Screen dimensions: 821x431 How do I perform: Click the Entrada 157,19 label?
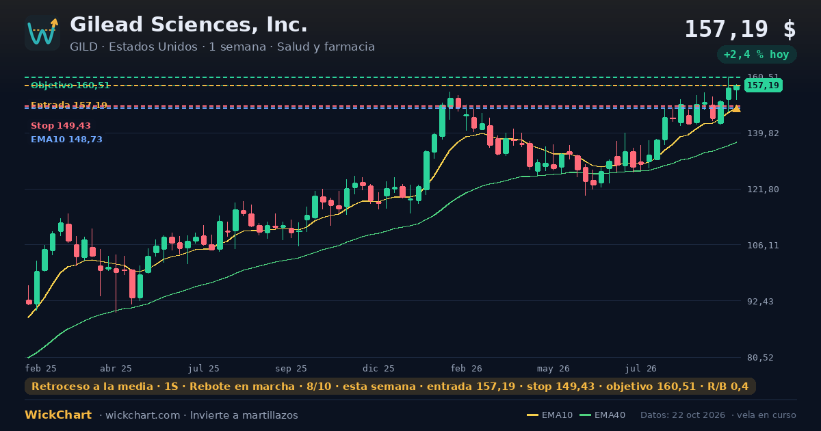[x=69, y=105]
